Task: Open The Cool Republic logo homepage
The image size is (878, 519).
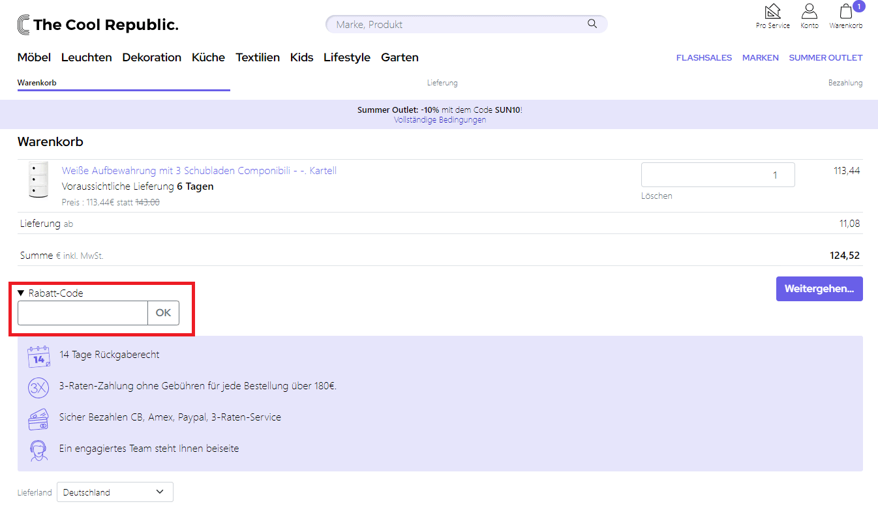Action: pos(98,25)
